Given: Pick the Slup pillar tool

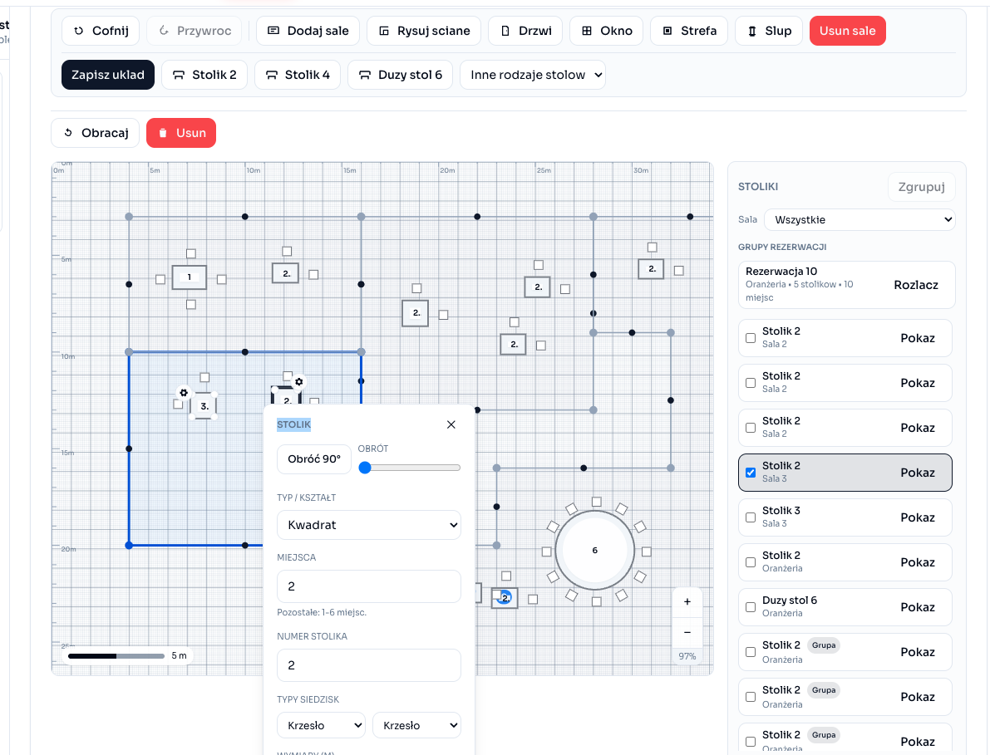Looking at the screenshot, I should pyautogui.click(x=769, y=31).
